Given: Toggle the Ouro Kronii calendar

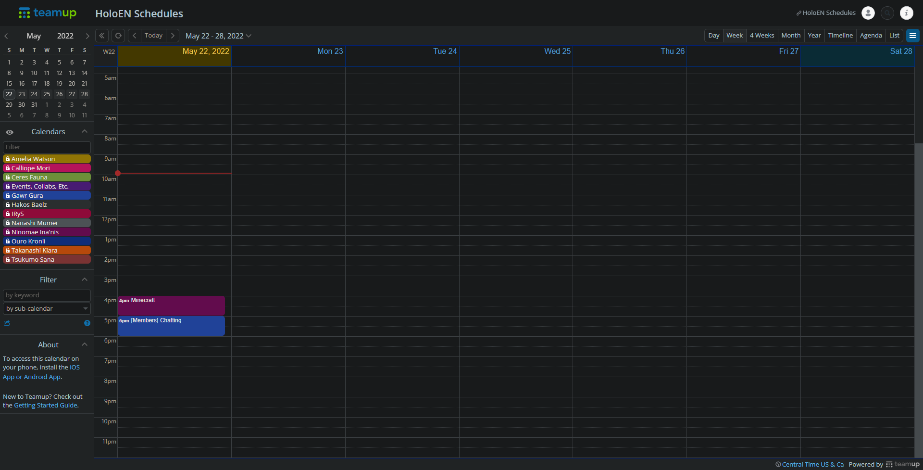Looking at the screenshot, I should 47,241.
